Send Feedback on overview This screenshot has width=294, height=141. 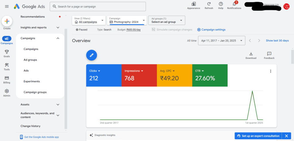(x=269, y=56)
